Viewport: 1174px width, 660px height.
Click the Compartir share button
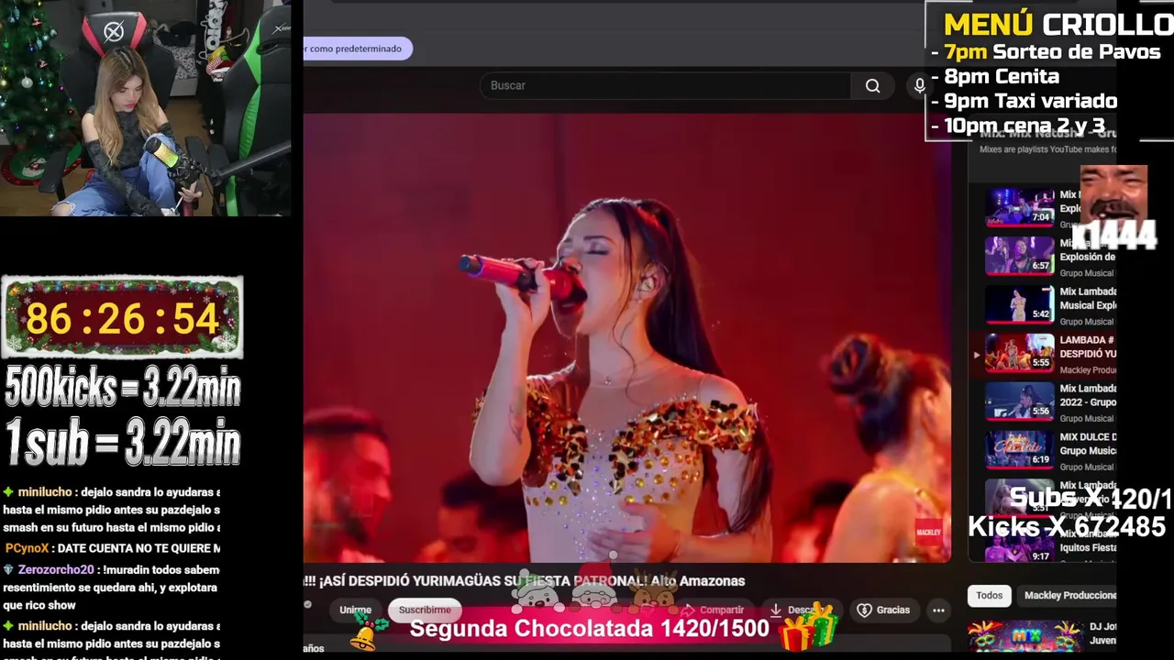point(714,610)
